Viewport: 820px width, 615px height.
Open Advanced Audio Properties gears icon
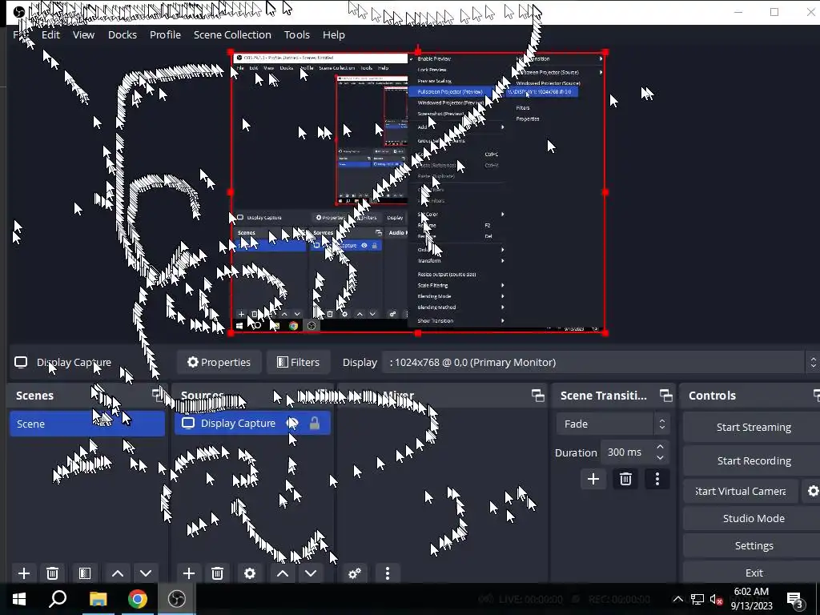tap(355, 573)
